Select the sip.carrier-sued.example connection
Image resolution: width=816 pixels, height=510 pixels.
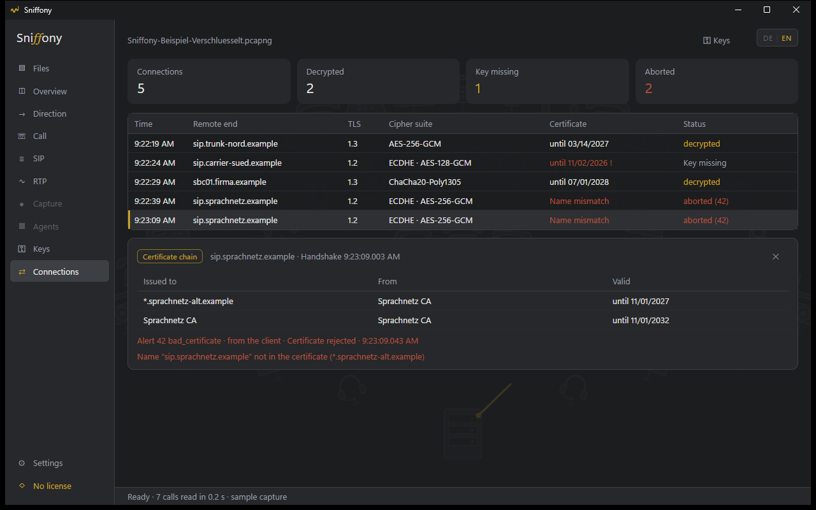(463, 163)
